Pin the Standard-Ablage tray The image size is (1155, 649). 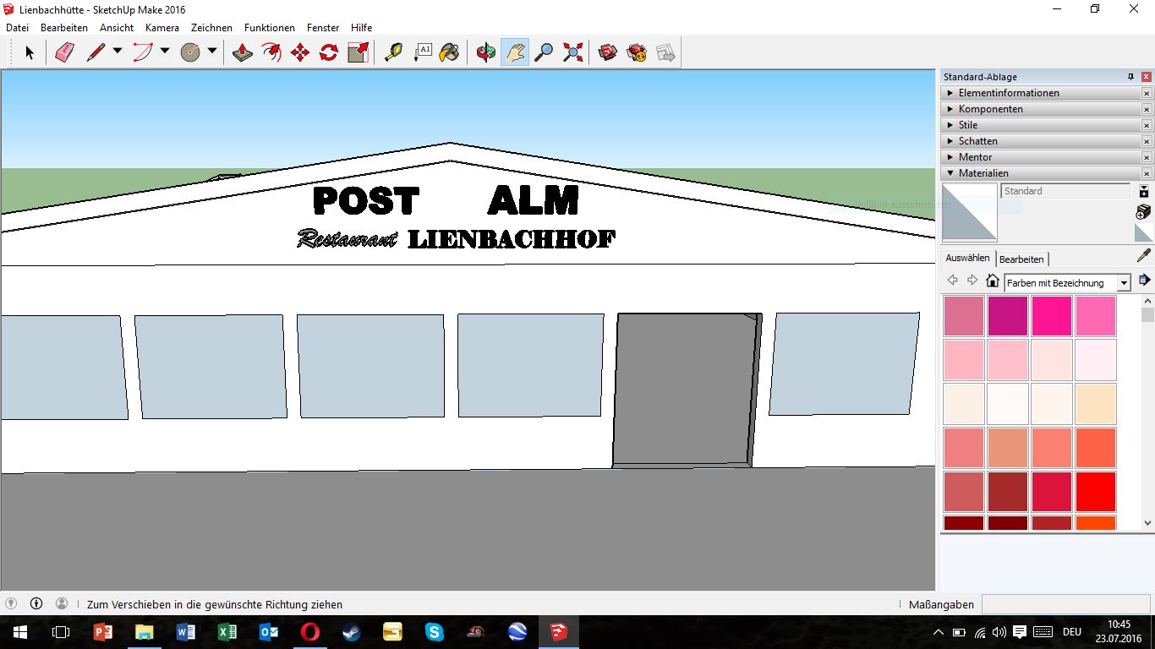pos(1130,77)
